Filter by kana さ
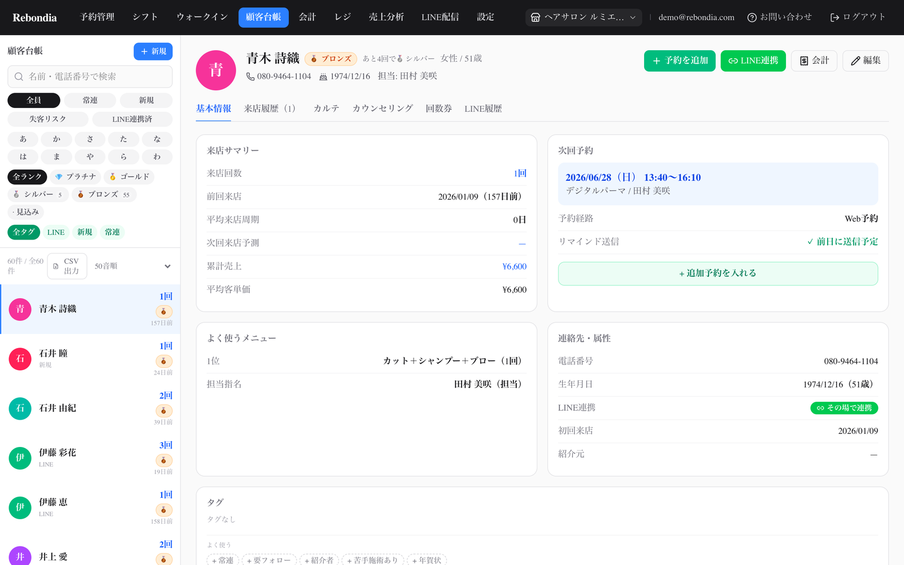 (x=90, y=139)
